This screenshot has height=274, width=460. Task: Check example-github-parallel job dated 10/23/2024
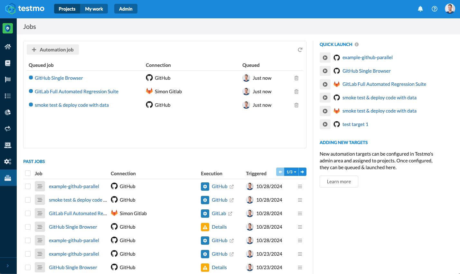point(28,254)
